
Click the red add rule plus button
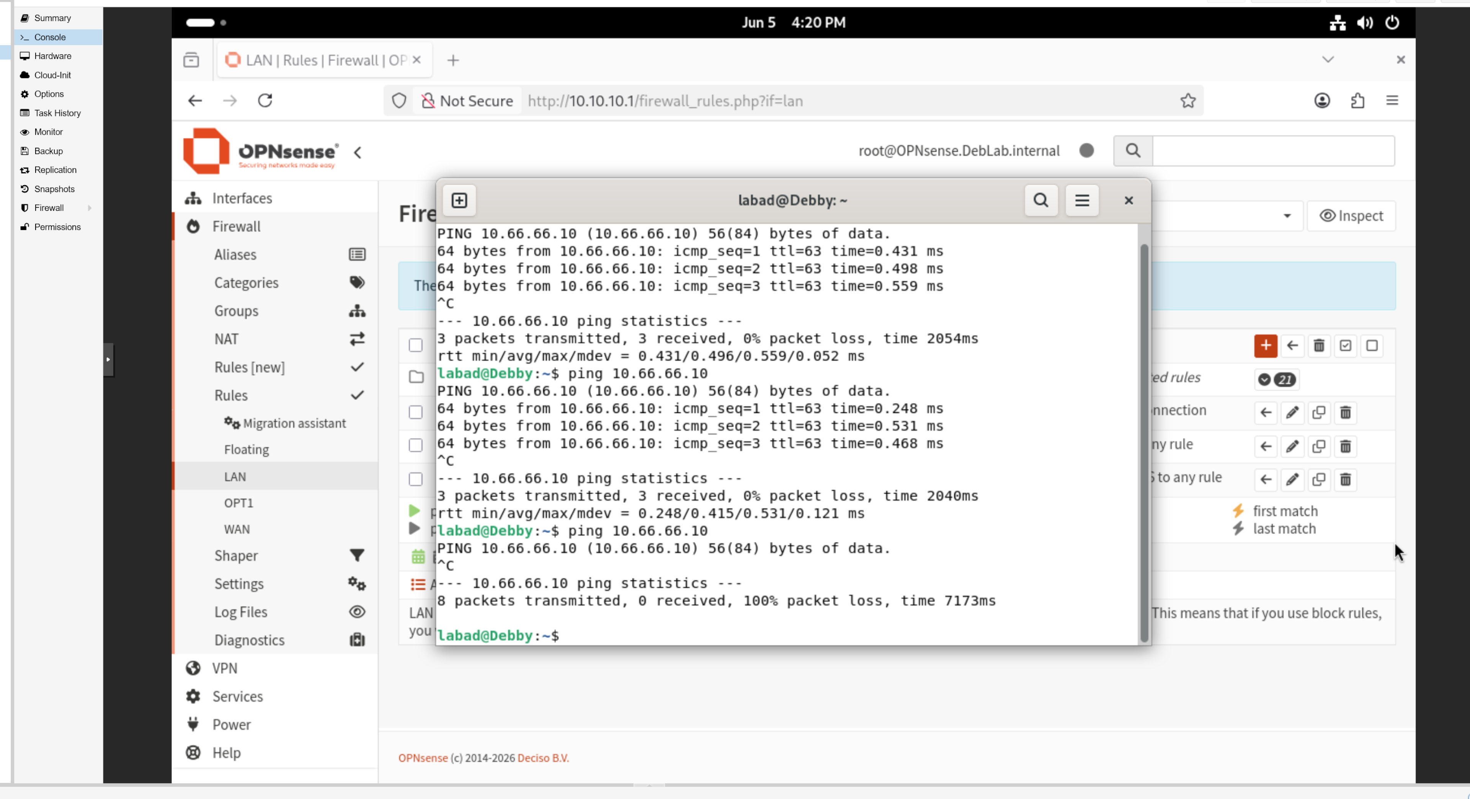pos(1265,346)
